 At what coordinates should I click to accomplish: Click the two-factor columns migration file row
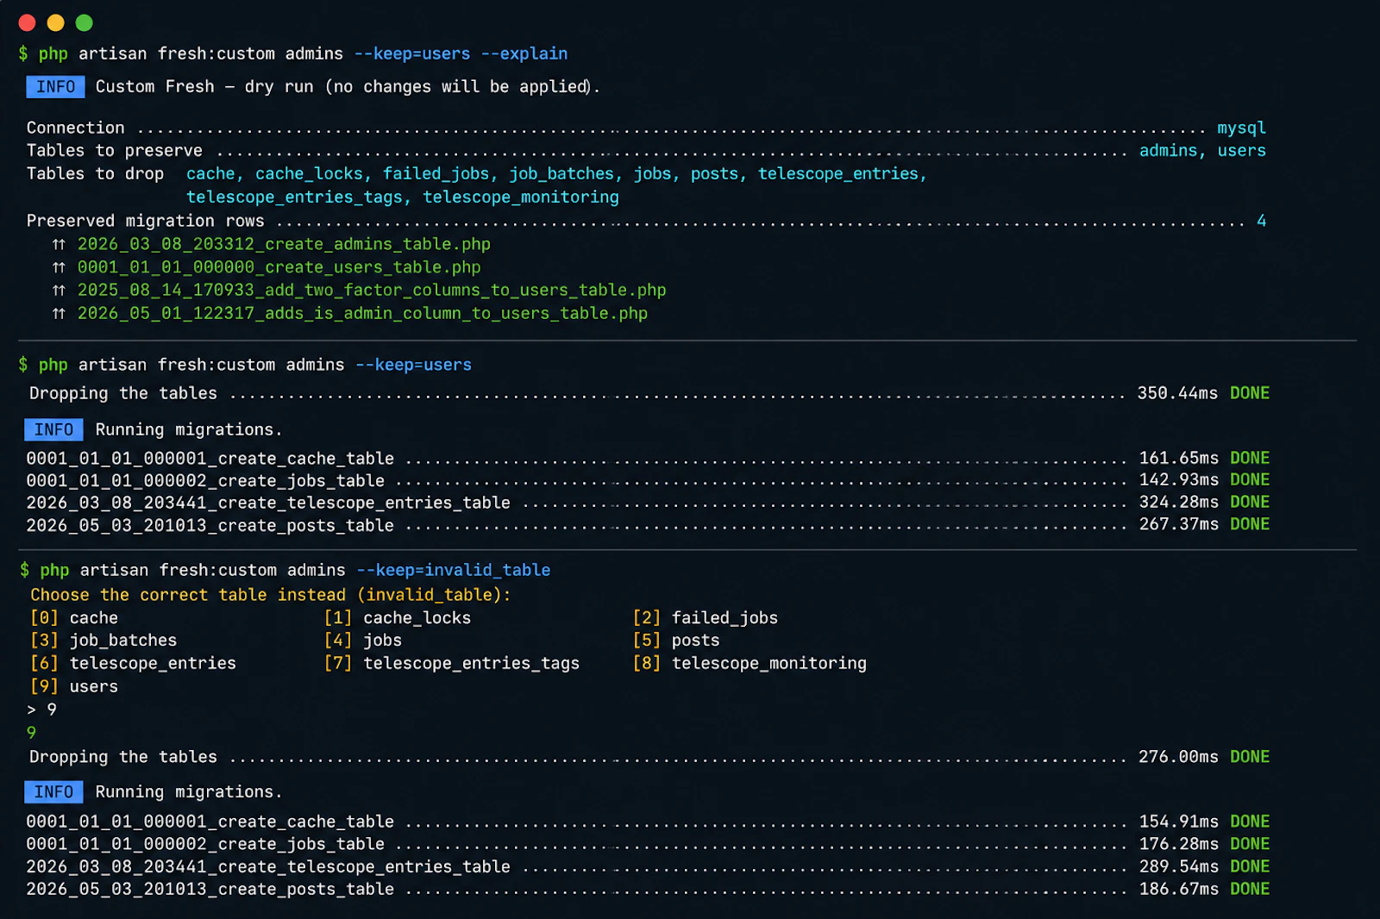click(x=372, y=291)
